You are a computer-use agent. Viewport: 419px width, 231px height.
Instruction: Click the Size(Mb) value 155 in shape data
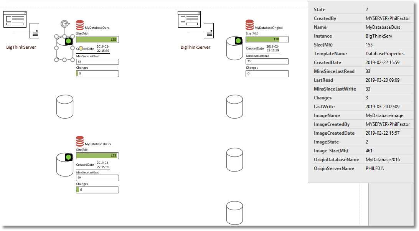(369, 45)
